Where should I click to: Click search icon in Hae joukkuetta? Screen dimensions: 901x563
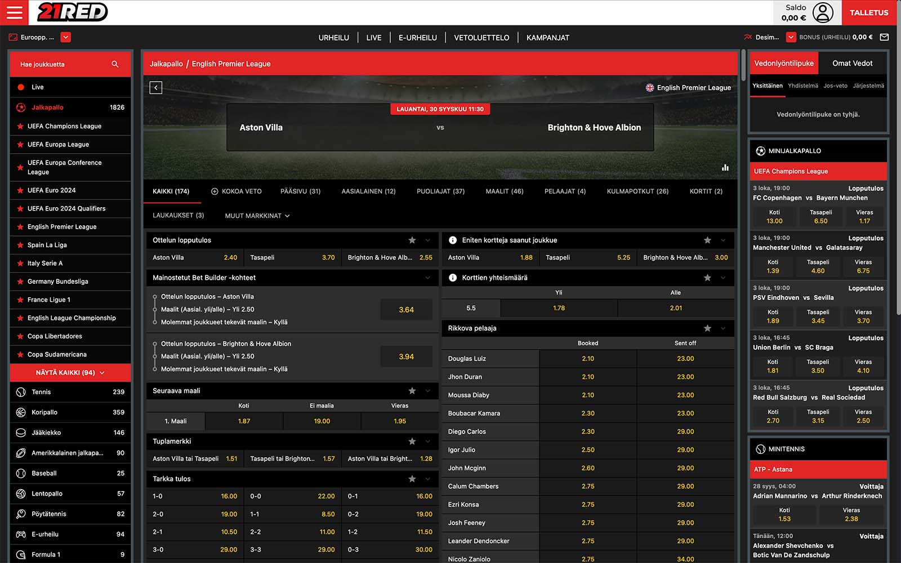115,64
